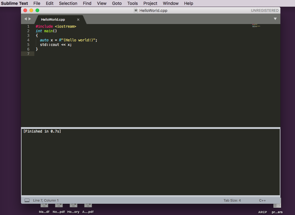
Task: Go to next tab using right arrow
Action: click(30, 19)
